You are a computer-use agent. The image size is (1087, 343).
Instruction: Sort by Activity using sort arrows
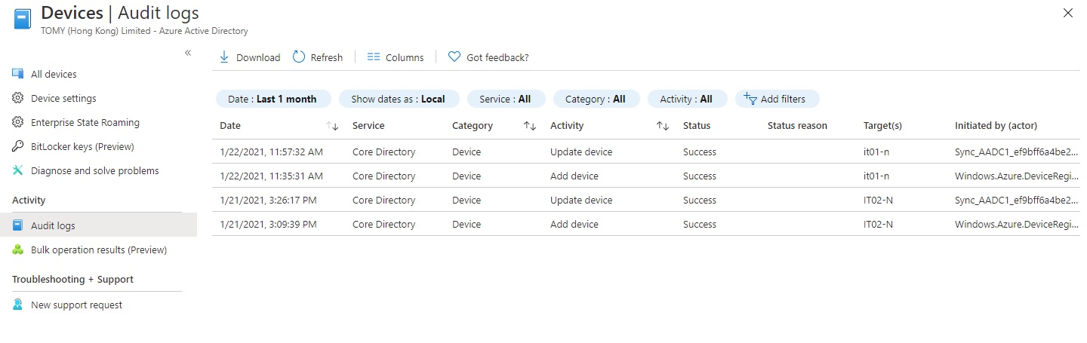pyautogui.click(x=663, y=126)
